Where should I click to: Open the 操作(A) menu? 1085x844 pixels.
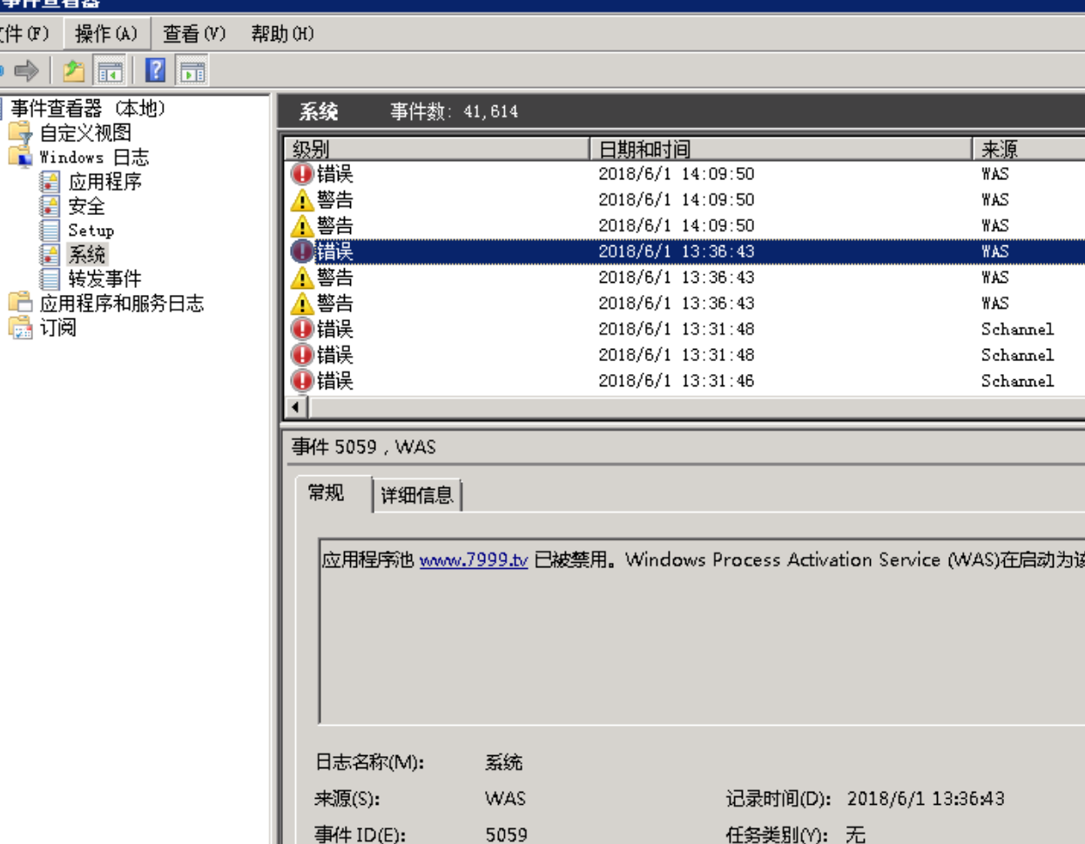[106, 33]
